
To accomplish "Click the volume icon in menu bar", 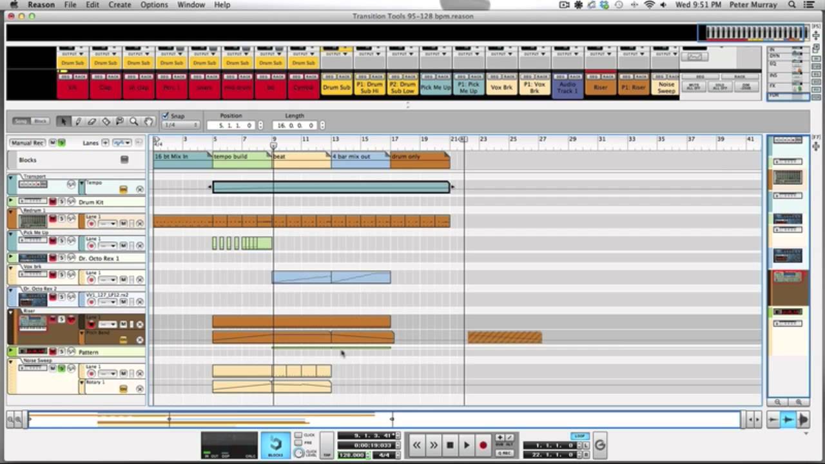I will pos(663,5).
